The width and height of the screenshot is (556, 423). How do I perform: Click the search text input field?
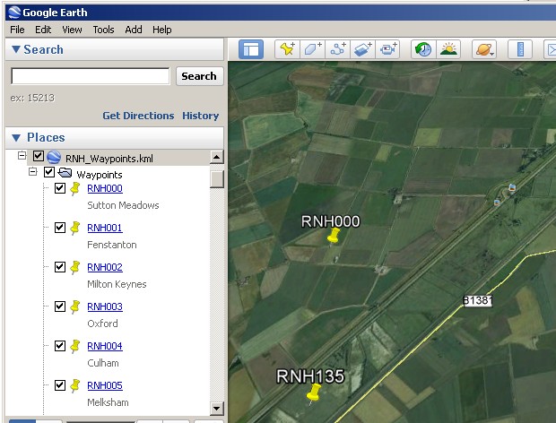pyautogui.click(x=90, y=76)
